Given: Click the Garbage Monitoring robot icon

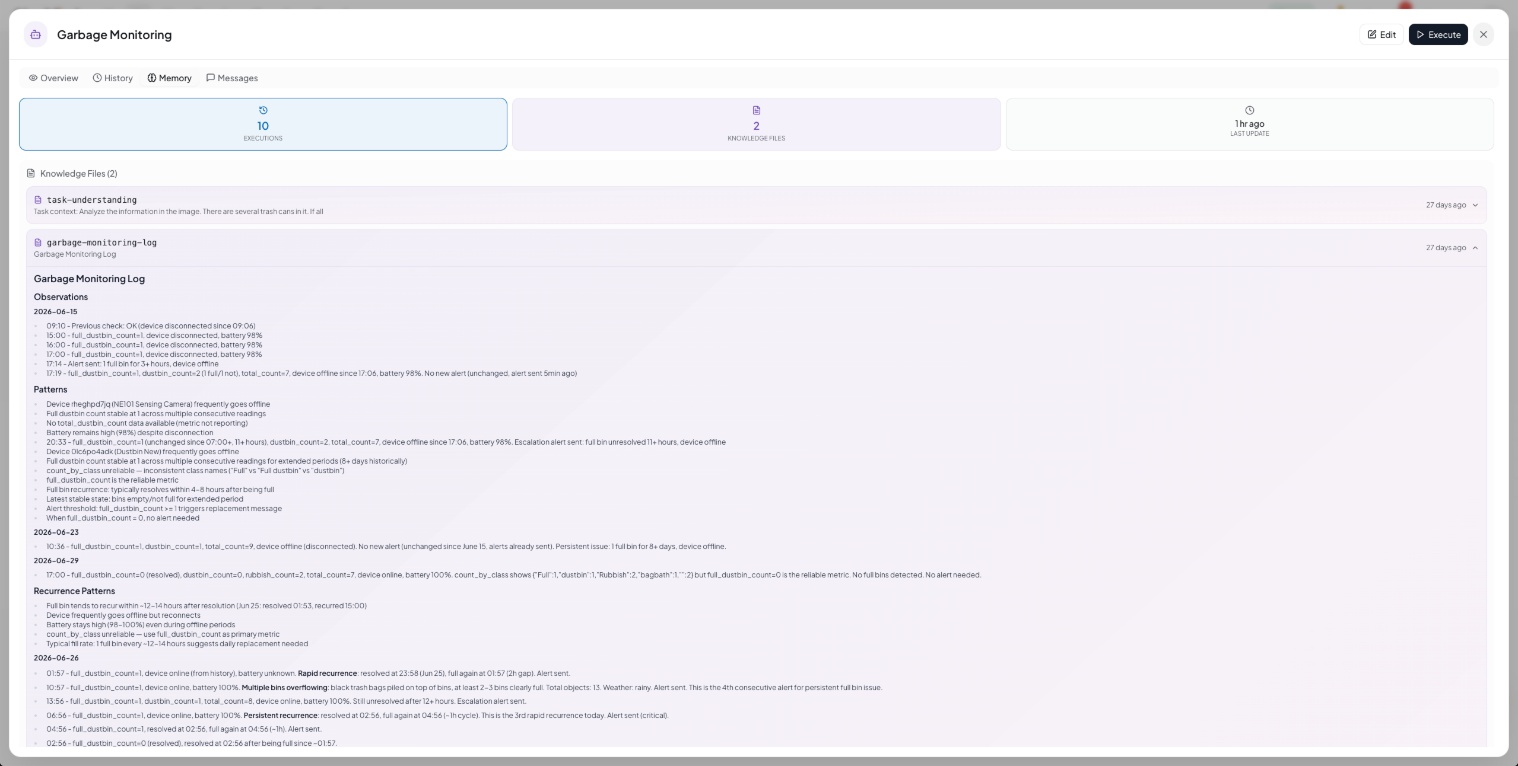Looking at the screenshot, I should click(36, 34).
